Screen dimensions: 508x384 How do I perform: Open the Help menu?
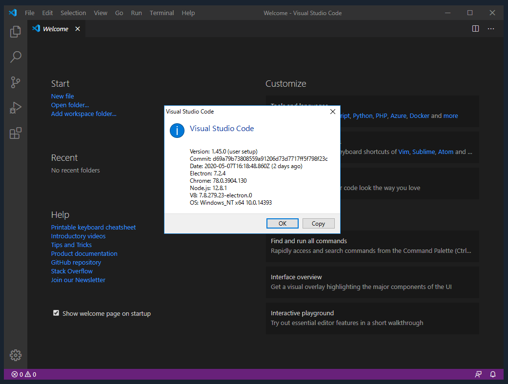[x=188, y=13]
